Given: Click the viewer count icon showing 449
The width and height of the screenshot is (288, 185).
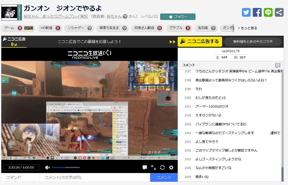Looking at the screenshot, I should (218, 57).
